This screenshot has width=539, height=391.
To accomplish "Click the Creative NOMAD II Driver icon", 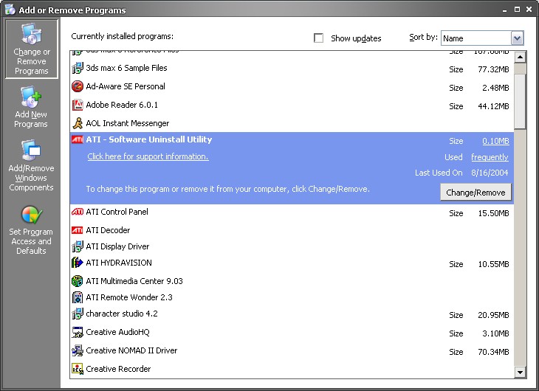I will point(78,350).
